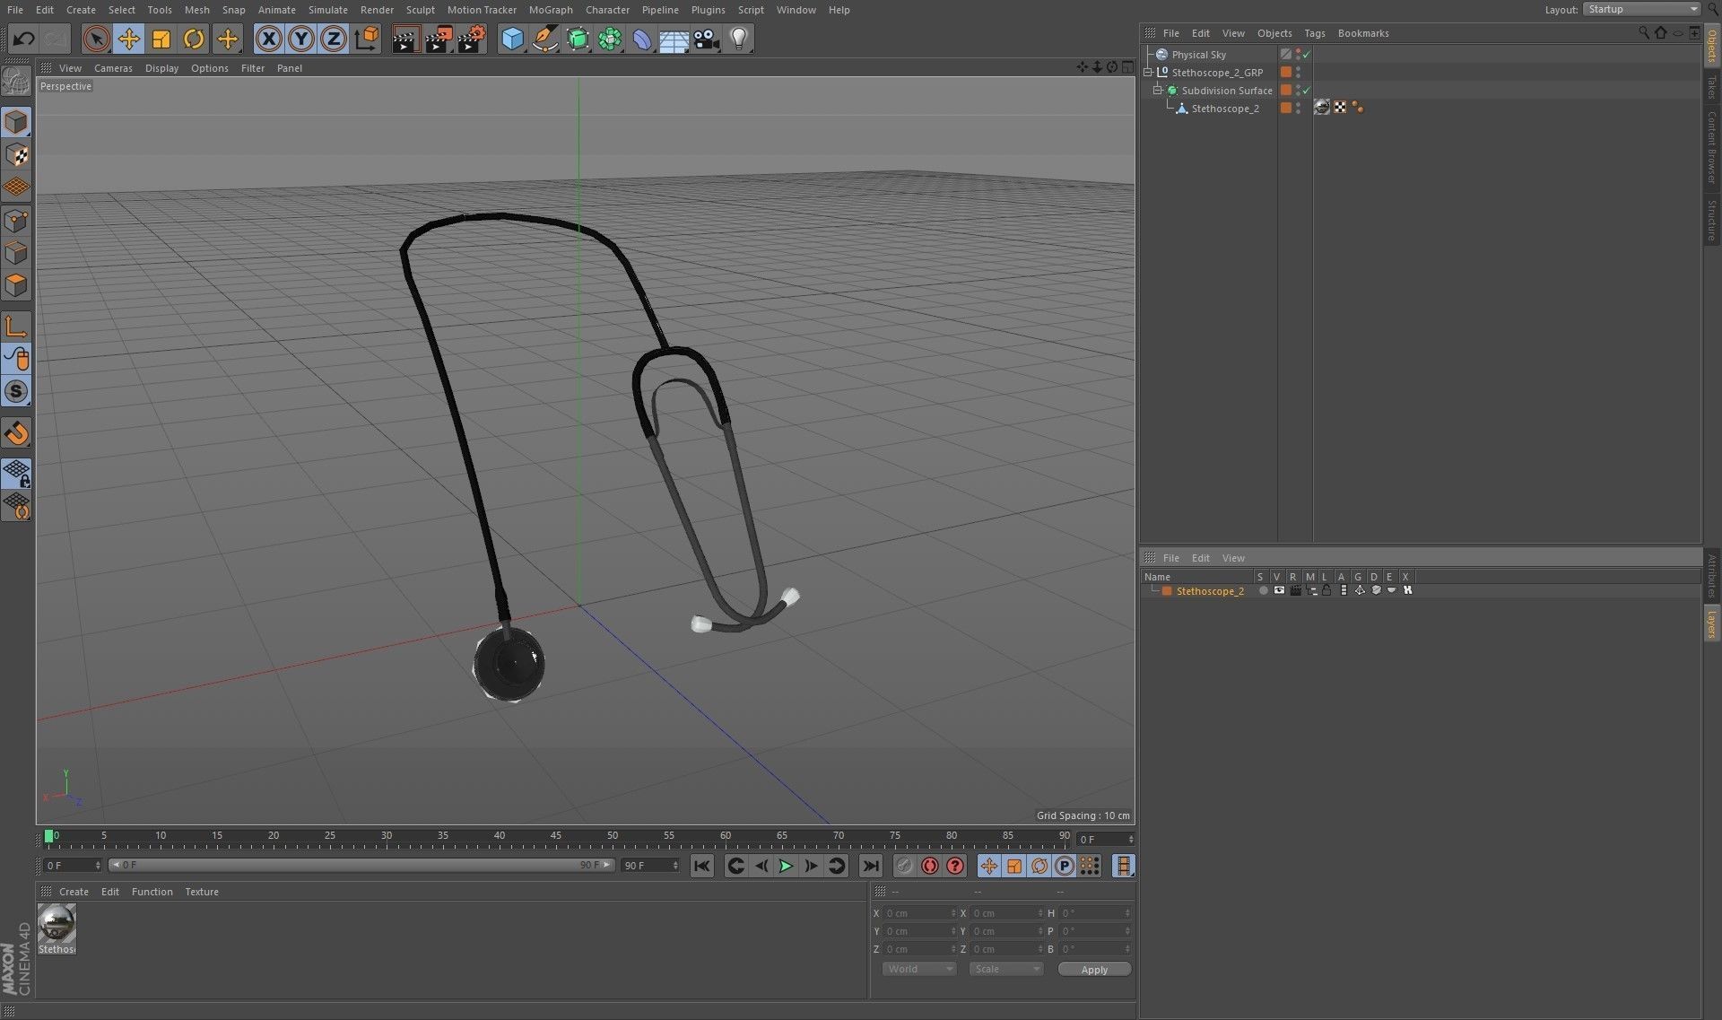The width and height of the screenshot is (1722, 1020).
Task: Collapse the Subdivision Surface tree node
Action: tap(1158, 91)
